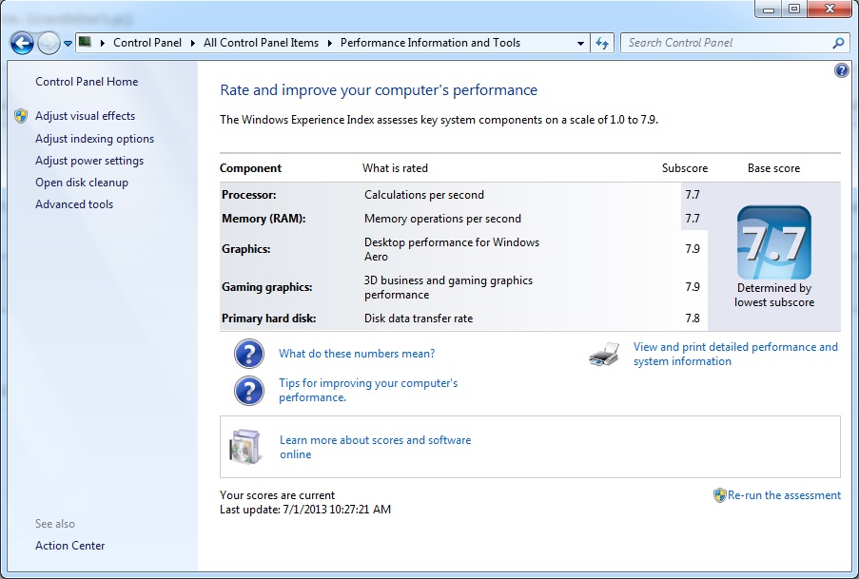Screen dimensions: 859x579
Task: Minimize the Control Panel window
Action: [x=769, y=10]
